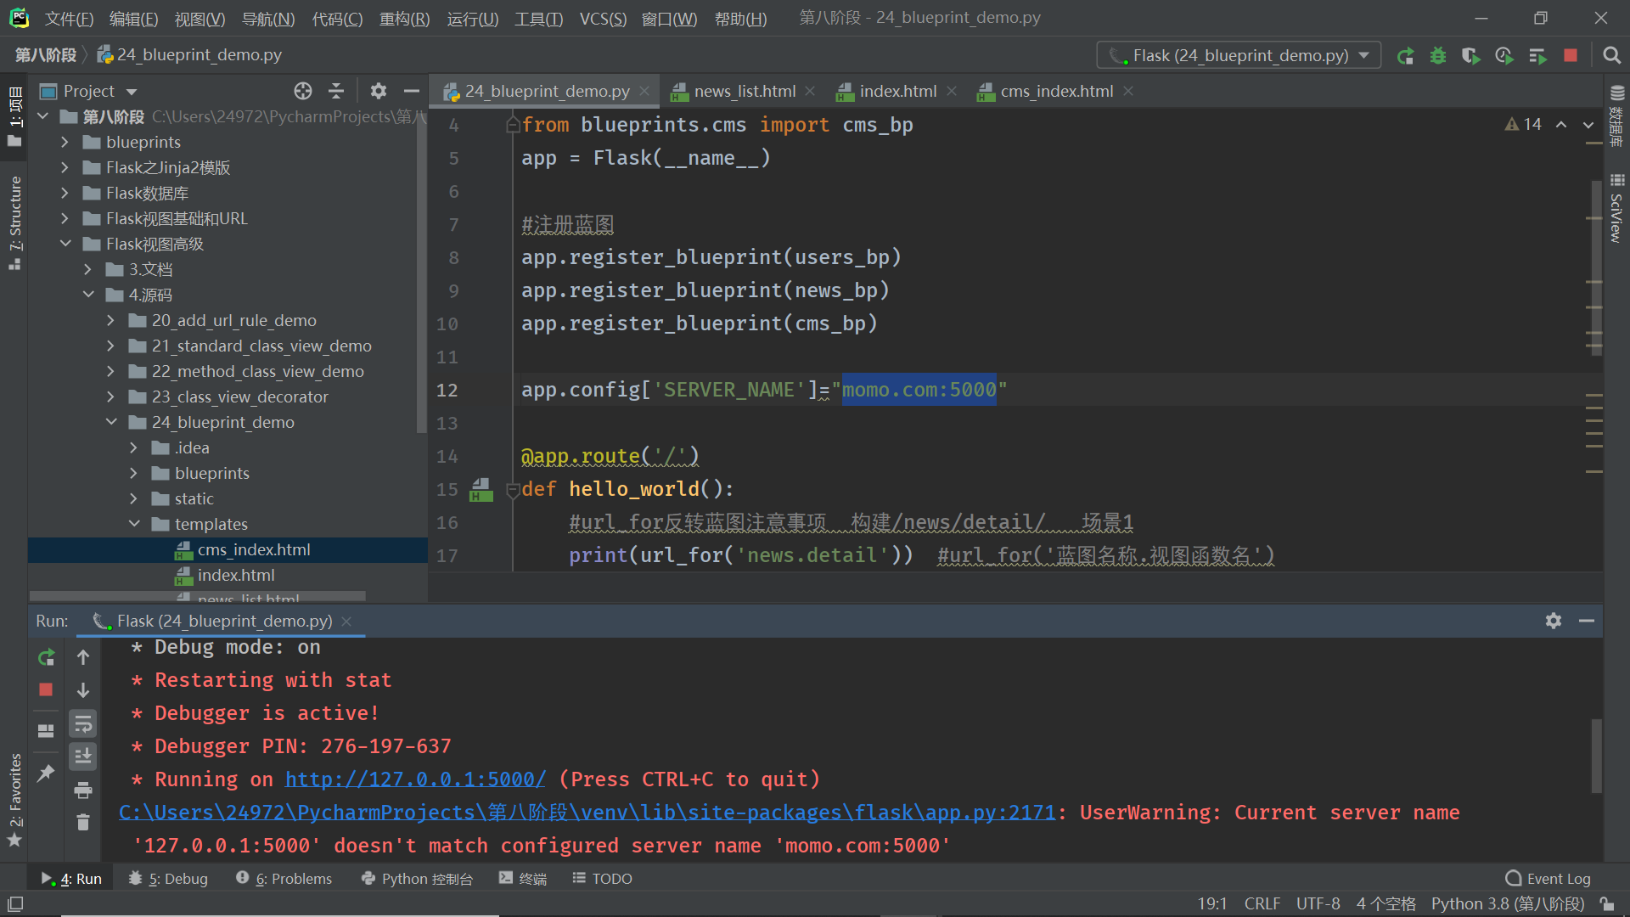Open Python 控制台 tool window
Image resolution: width=1630 pixels, height=917 pixels.
(x=417, y=879)
